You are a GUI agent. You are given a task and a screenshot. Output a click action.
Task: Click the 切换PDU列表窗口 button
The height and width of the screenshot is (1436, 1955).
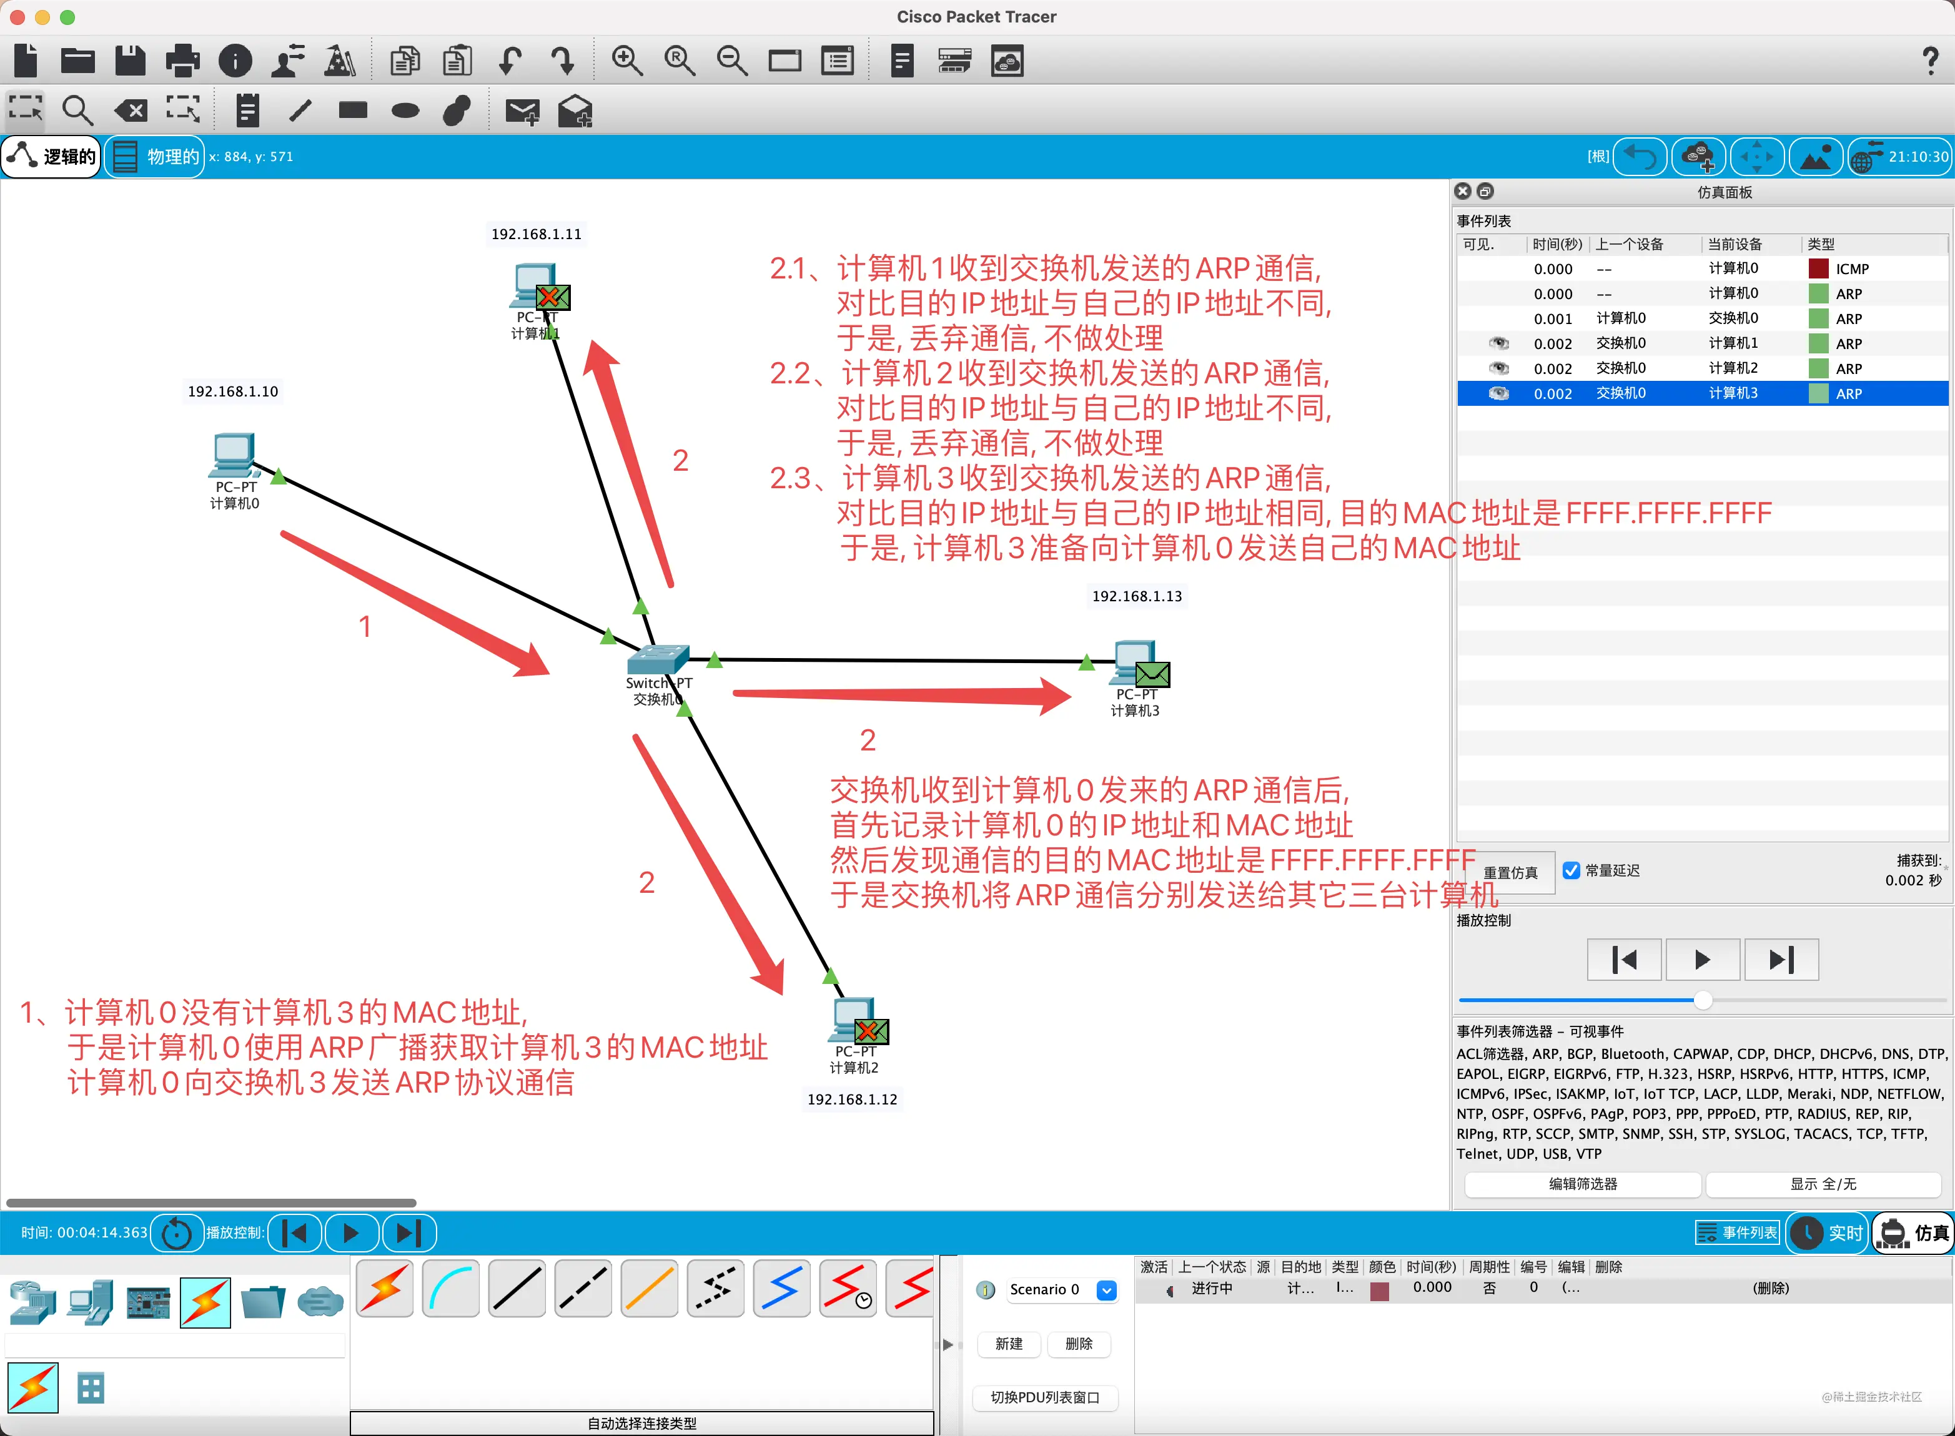(1044, 1398)
